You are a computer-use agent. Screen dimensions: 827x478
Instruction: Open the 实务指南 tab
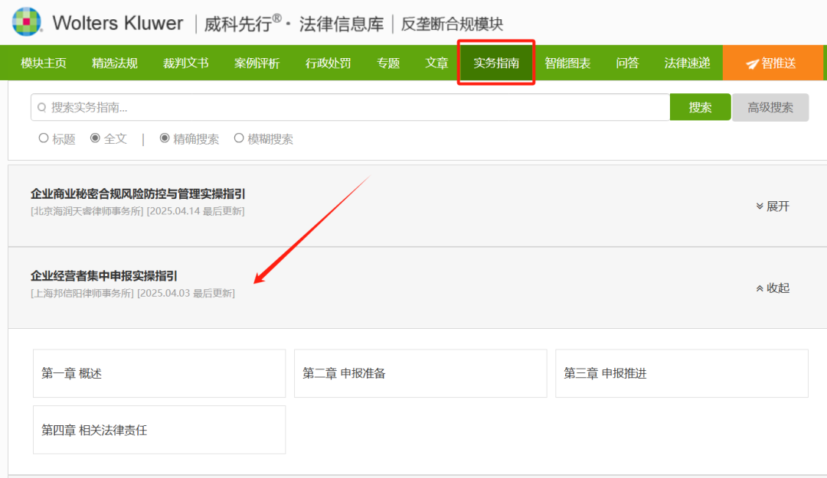[x=496, y=63]
